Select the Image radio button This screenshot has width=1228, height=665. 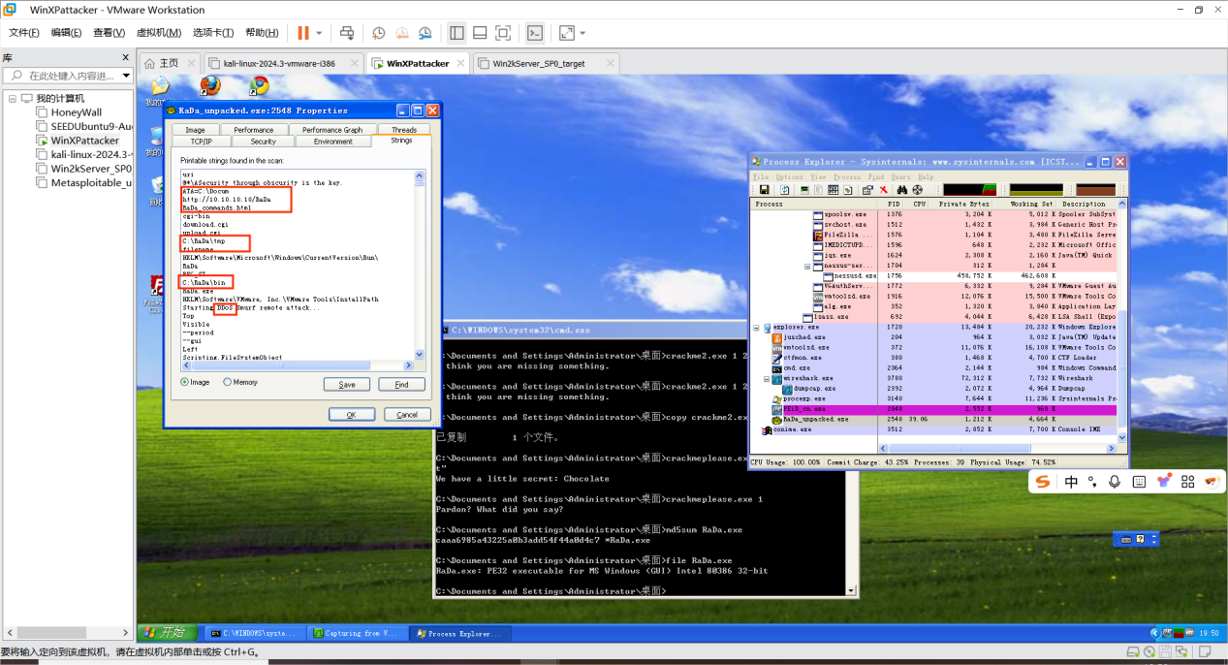(x=185, y=382)
